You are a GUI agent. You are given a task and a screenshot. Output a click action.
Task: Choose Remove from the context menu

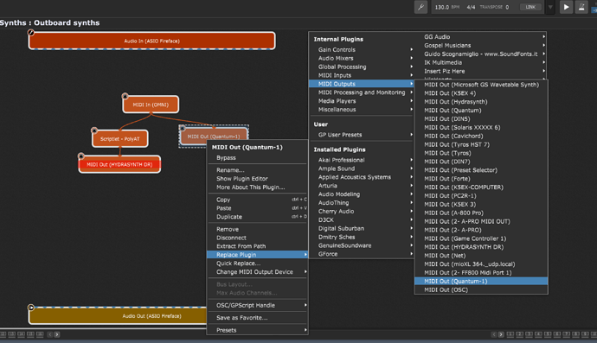(x=257, y=229)
